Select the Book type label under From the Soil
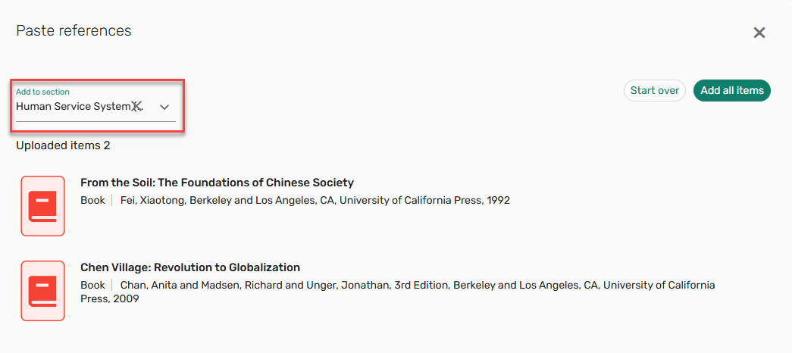The width and height of the screenshot is (792, 353). 92,201
